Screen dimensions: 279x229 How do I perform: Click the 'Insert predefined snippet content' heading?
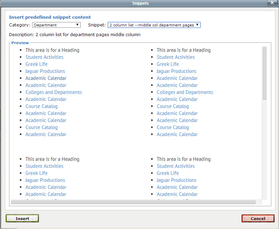tap(50, 17)
